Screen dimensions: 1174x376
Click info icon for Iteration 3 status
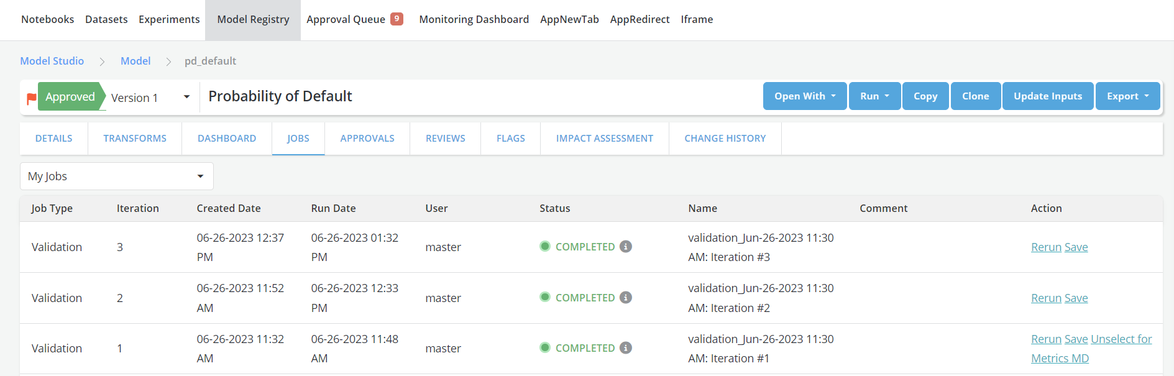pos(626,247)
